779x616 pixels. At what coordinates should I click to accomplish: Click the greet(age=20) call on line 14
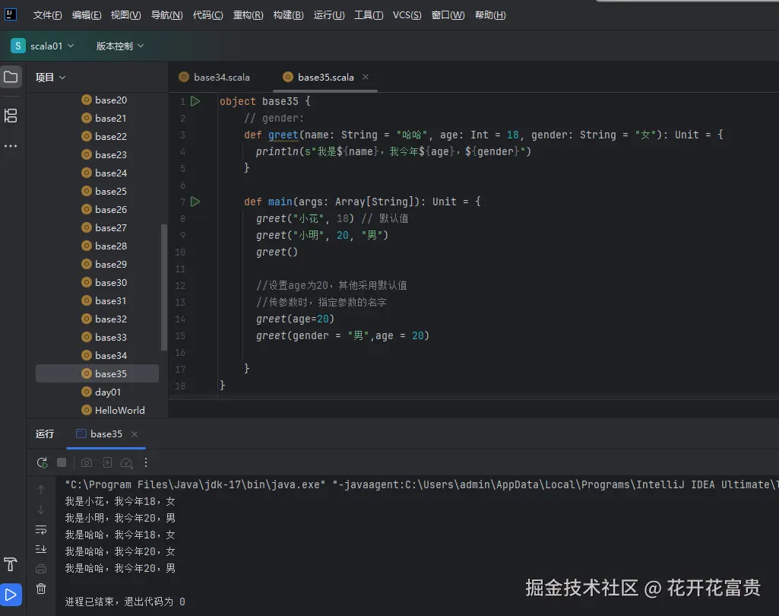pos(295,319)
